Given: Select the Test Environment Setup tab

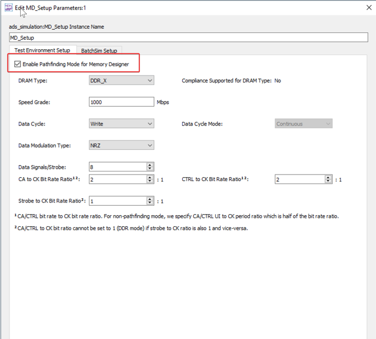Looking at the screenshot, I should (x=42, y=50).
